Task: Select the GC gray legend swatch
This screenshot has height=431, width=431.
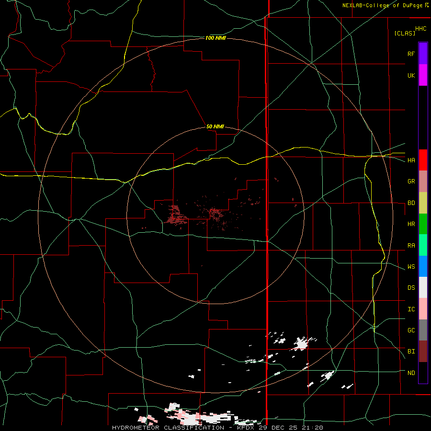Action: (x=423, y=330)
